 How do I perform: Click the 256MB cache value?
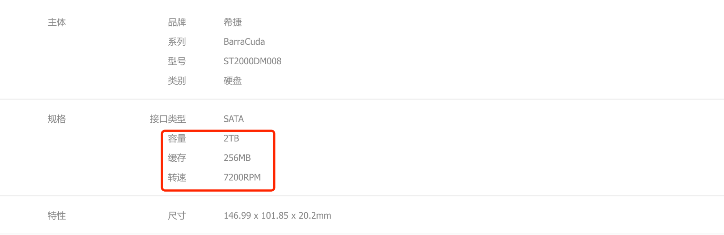237,158
